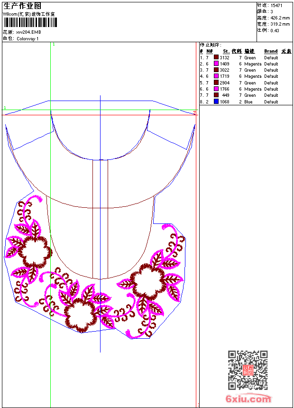The image size is (294, 408).
Task: Click stitch count 449 in stop list
Action: [x=226, y=95]
